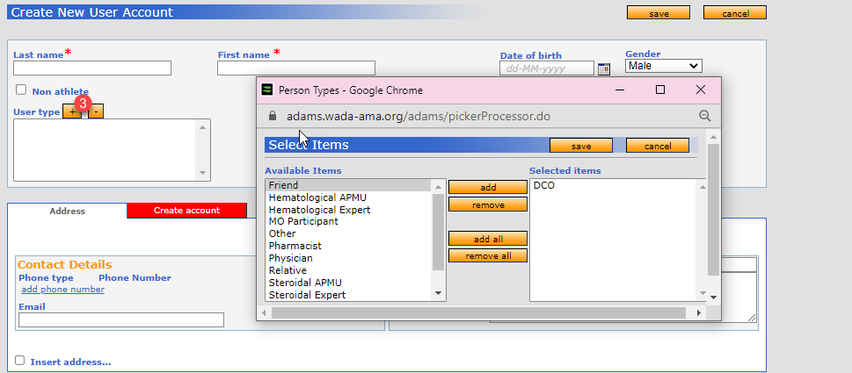The height and width of the screenshot is (373, 852).
Task: Tick the Non athlete checkbox
Action: pos(20,90)
